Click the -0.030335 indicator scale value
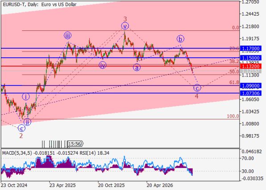 (x=253, y=178)
